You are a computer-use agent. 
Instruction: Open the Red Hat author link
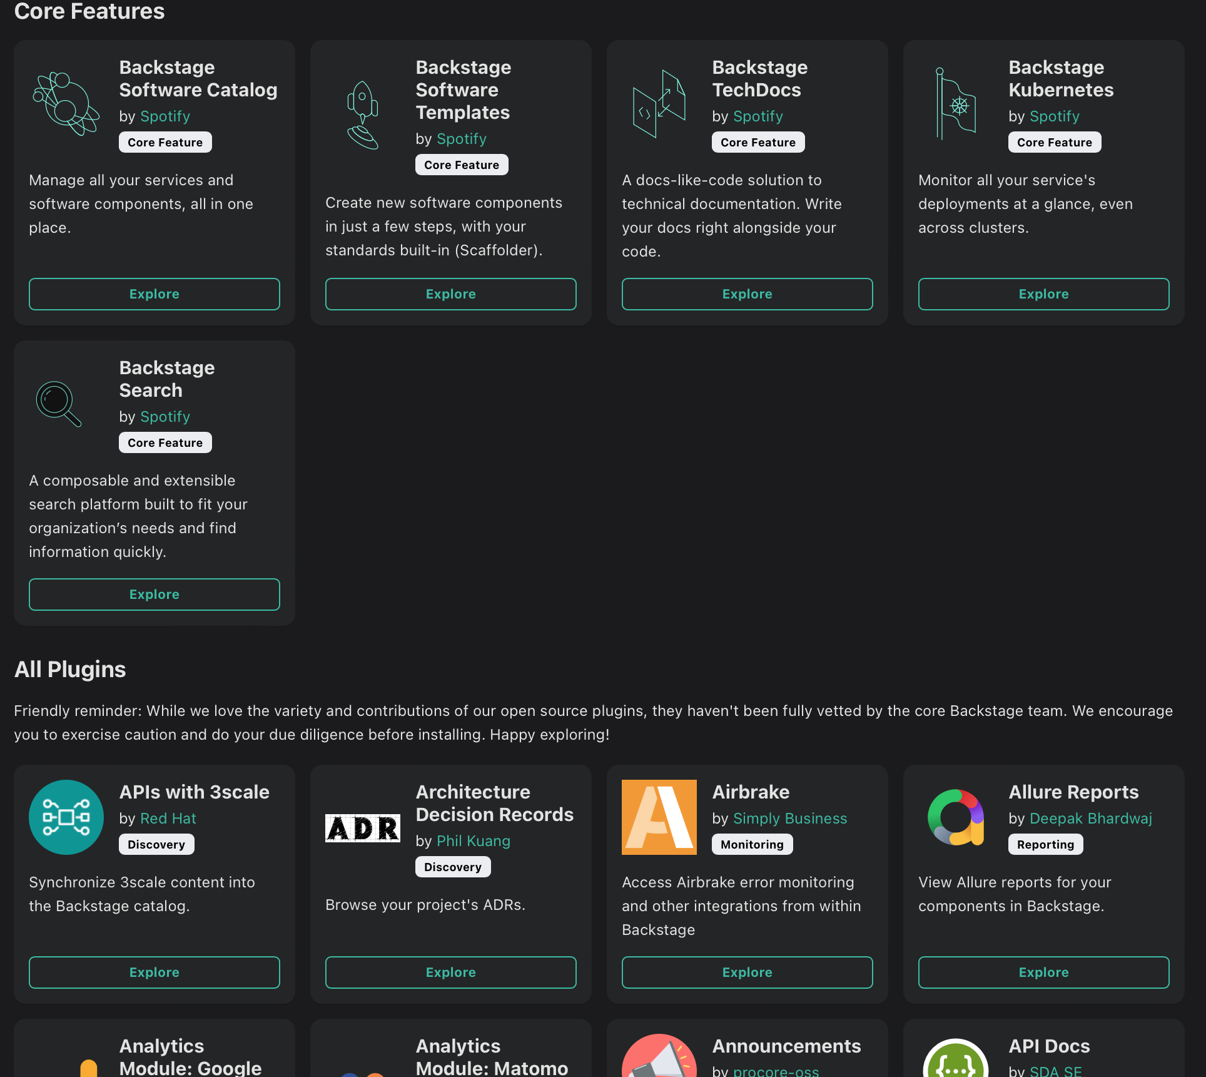point(168,819)
